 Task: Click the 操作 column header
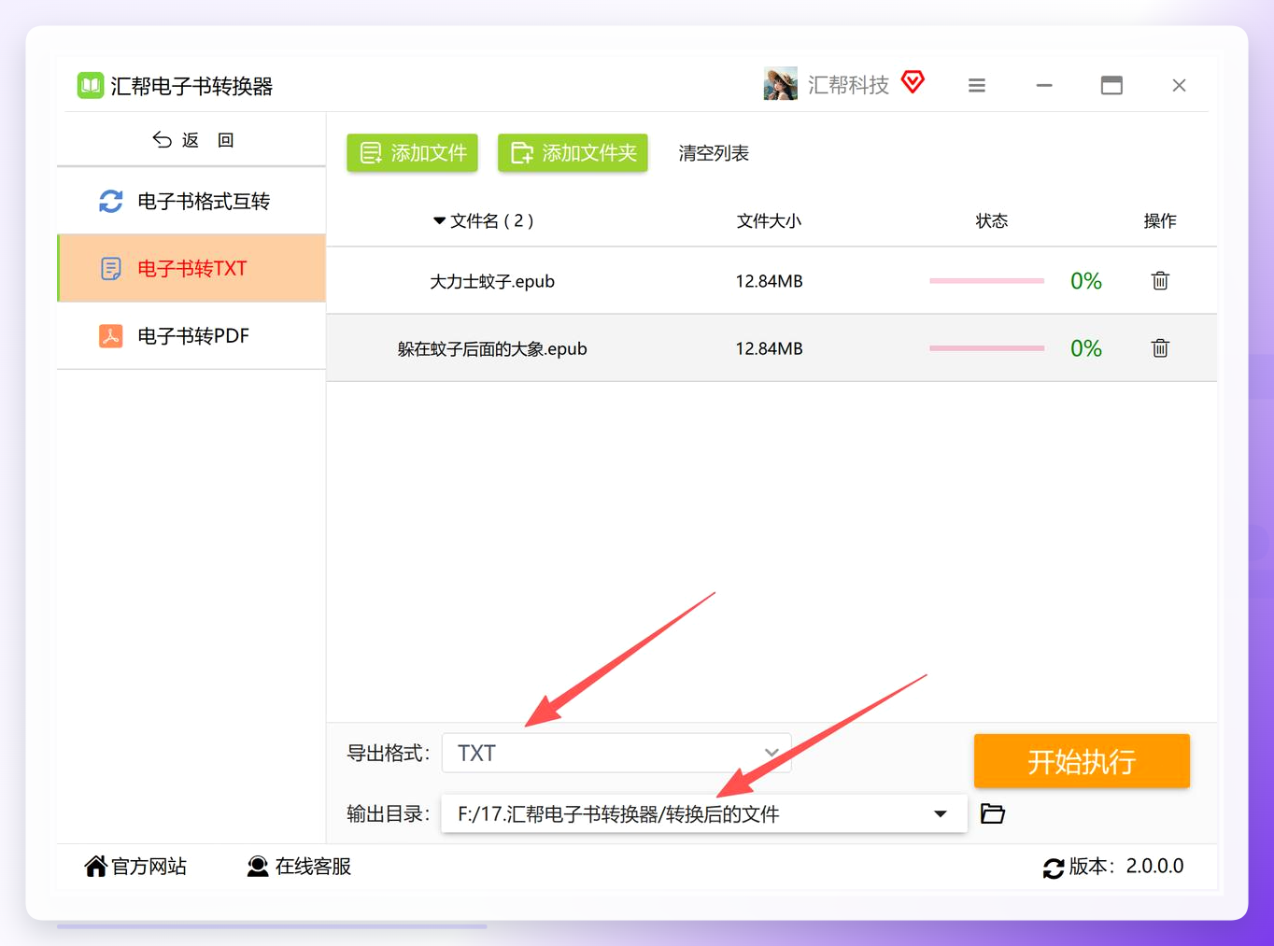(x=1160, y=221)
